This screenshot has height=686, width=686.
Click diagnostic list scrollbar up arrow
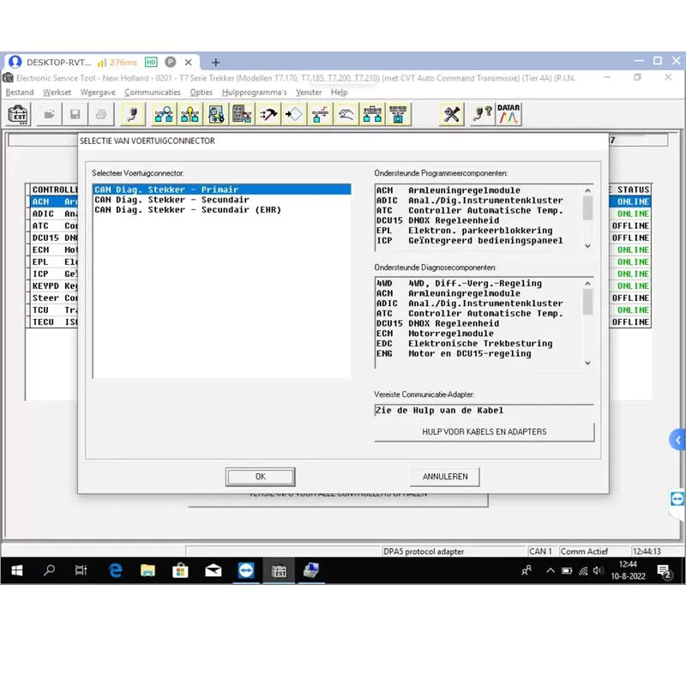(x=587, y=284)
